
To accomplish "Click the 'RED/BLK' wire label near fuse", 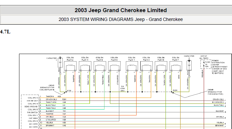I will pyautogui.click(x=202, y=74).
